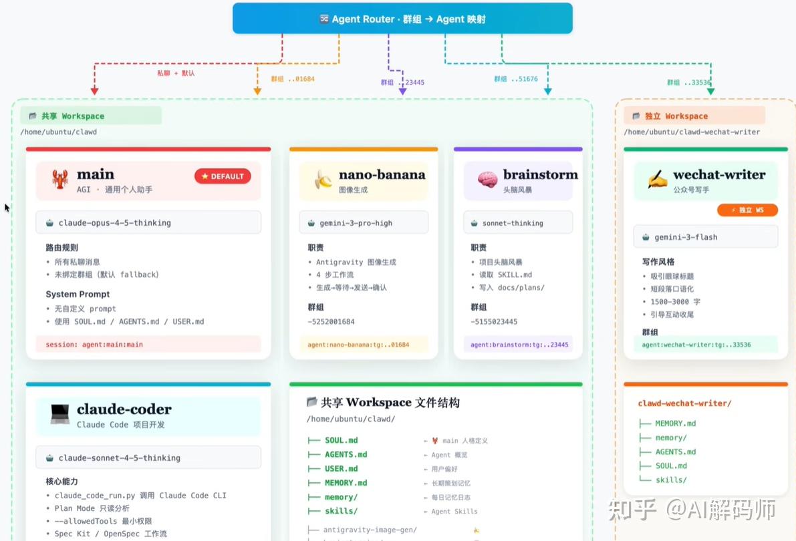Click the sonnet-thinking model field
796x541 pixels.
(518, 223)
